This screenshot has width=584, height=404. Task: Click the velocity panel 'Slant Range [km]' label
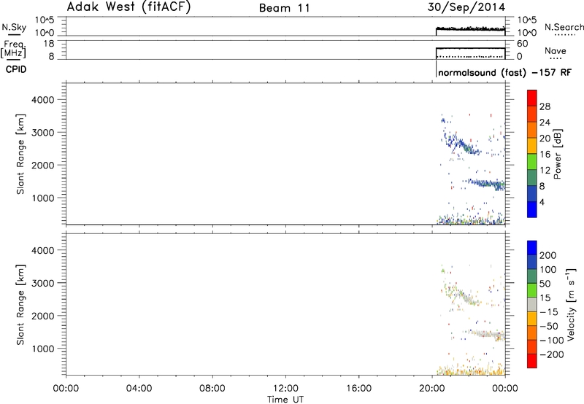click(x=20, y=305)
